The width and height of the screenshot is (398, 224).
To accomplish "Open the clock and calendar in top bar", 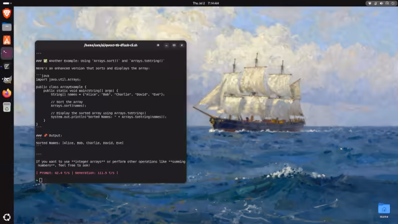I will click(206, 3).
